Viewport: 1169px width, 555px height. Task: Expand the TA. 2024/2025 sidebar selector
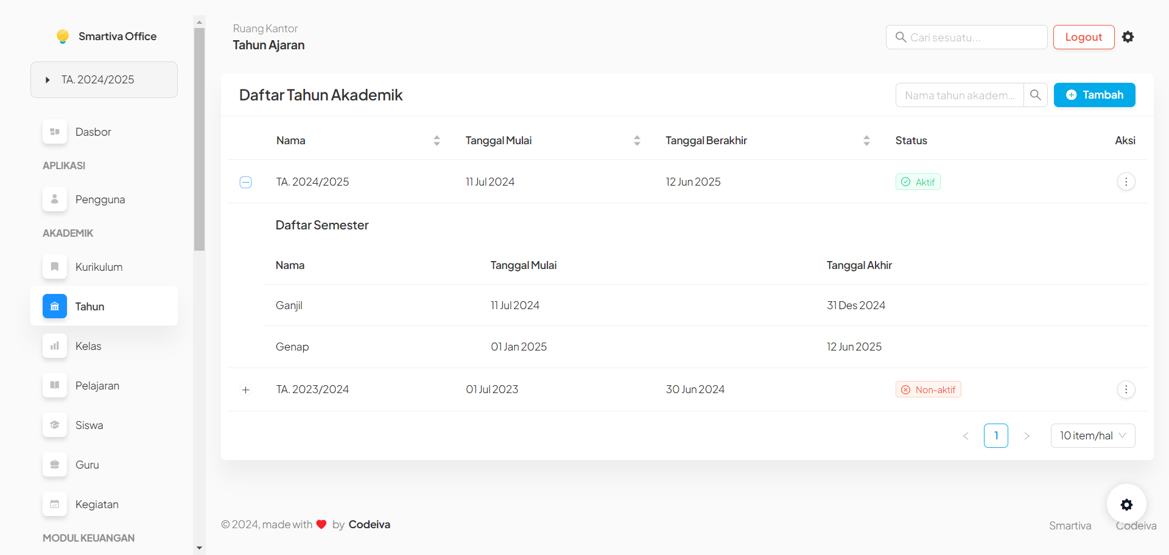(104, 80)
